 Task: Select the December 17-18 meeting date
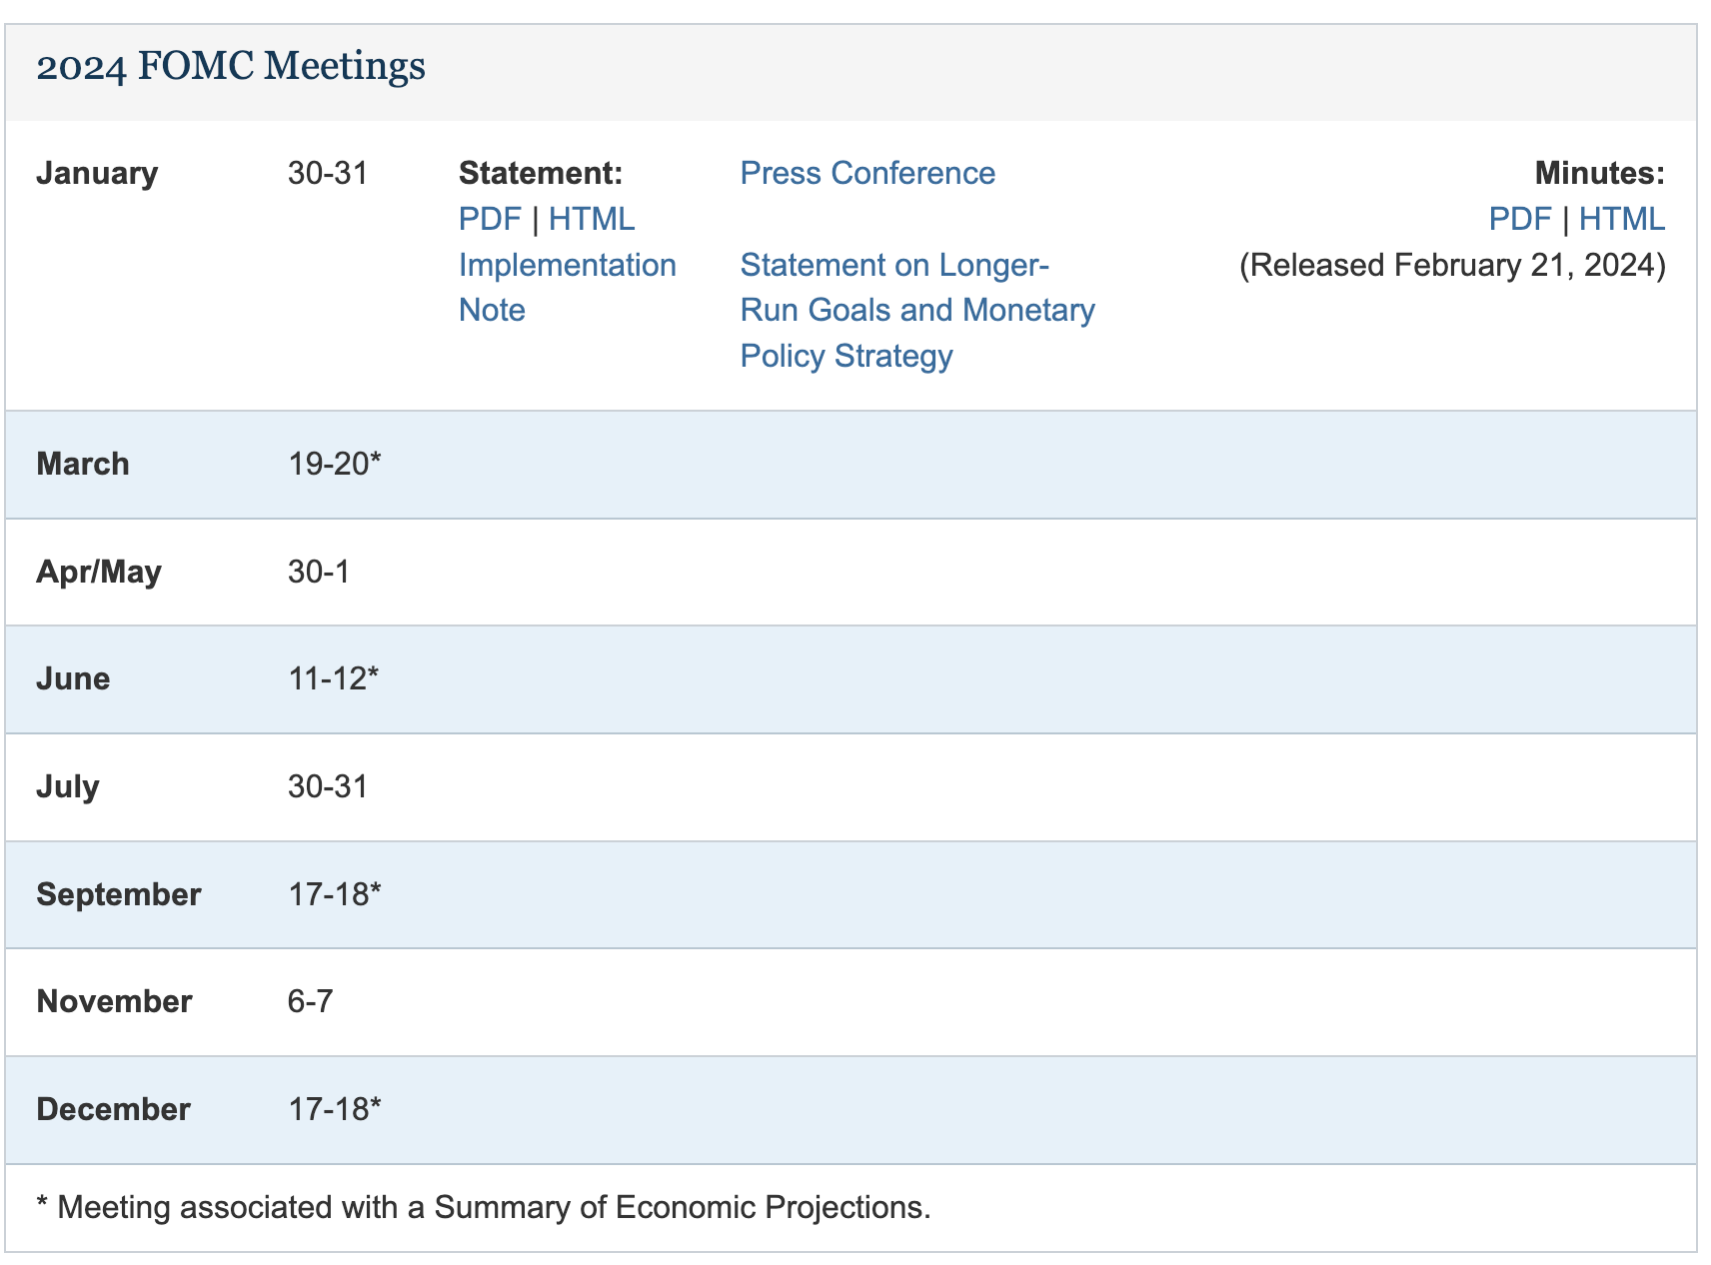coord(334,1109)
